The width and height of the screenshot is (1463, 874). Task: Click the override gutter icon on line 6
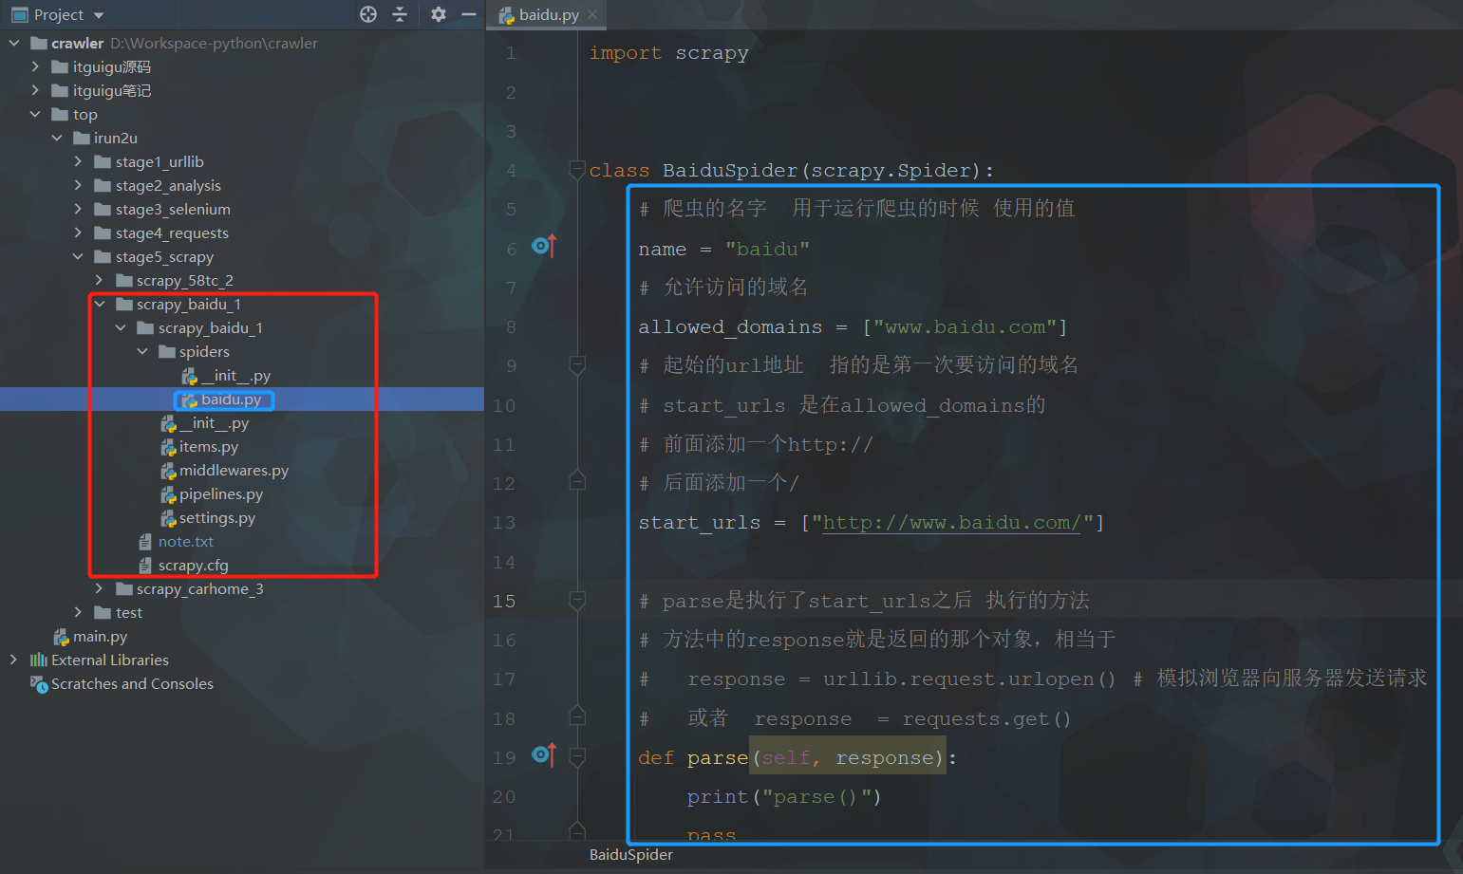[x=543, y=246]
